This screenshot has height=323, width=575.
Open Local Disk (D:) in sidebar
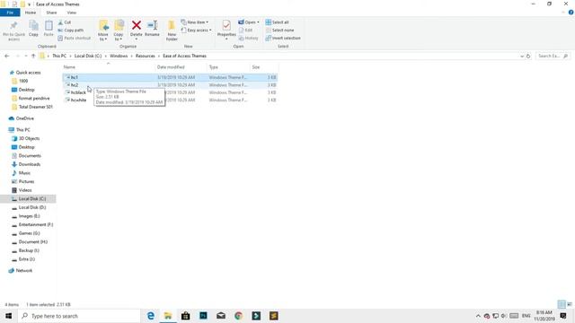32,207
